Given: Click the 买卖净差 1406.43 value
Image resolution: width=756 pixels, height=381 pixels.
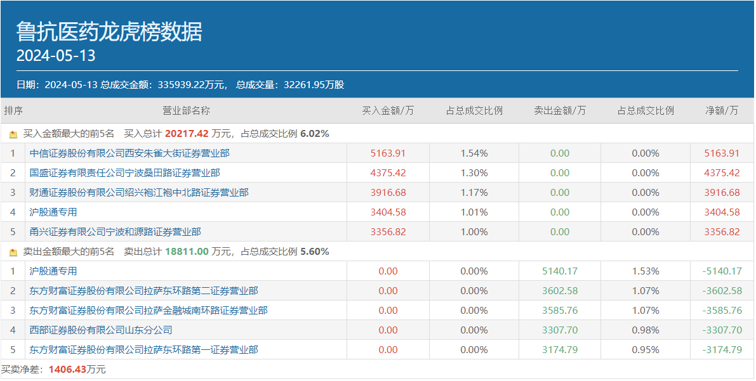Looking at the screenshot, I should pyautogui.click(x=67, y=370).
